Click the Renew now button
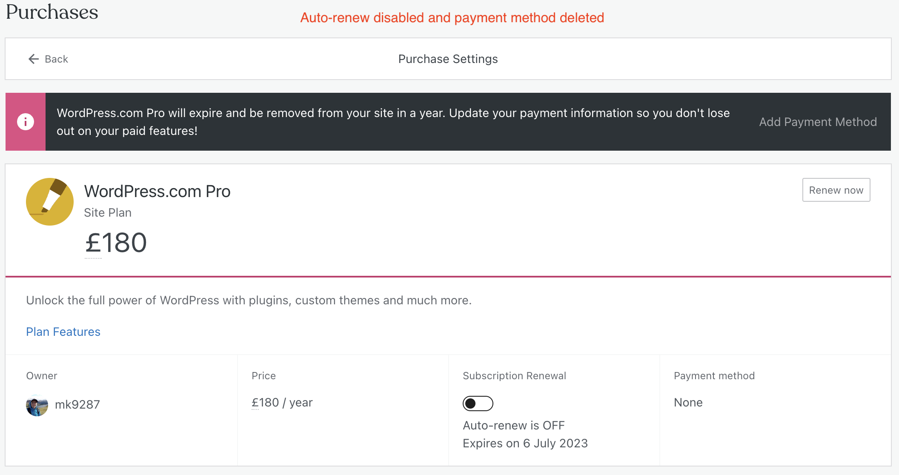 pos(836,190)
